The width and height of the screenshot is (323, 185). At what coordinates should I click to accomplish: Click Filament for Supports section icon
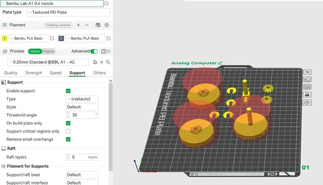tap(3, 166)
